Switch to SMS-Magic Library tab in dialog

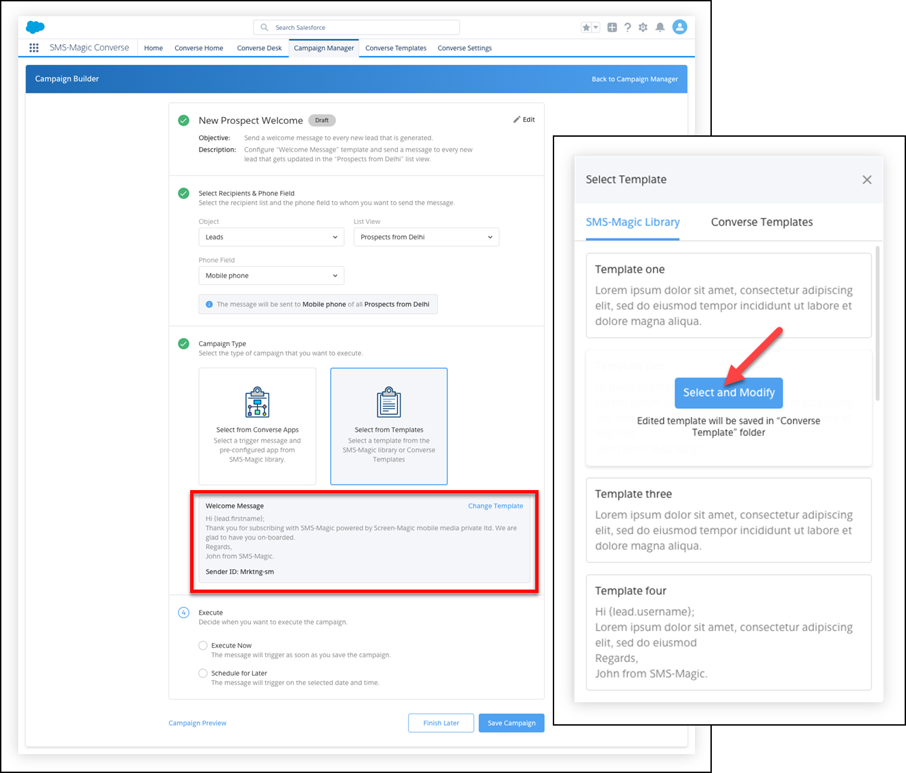coord(633,222)
